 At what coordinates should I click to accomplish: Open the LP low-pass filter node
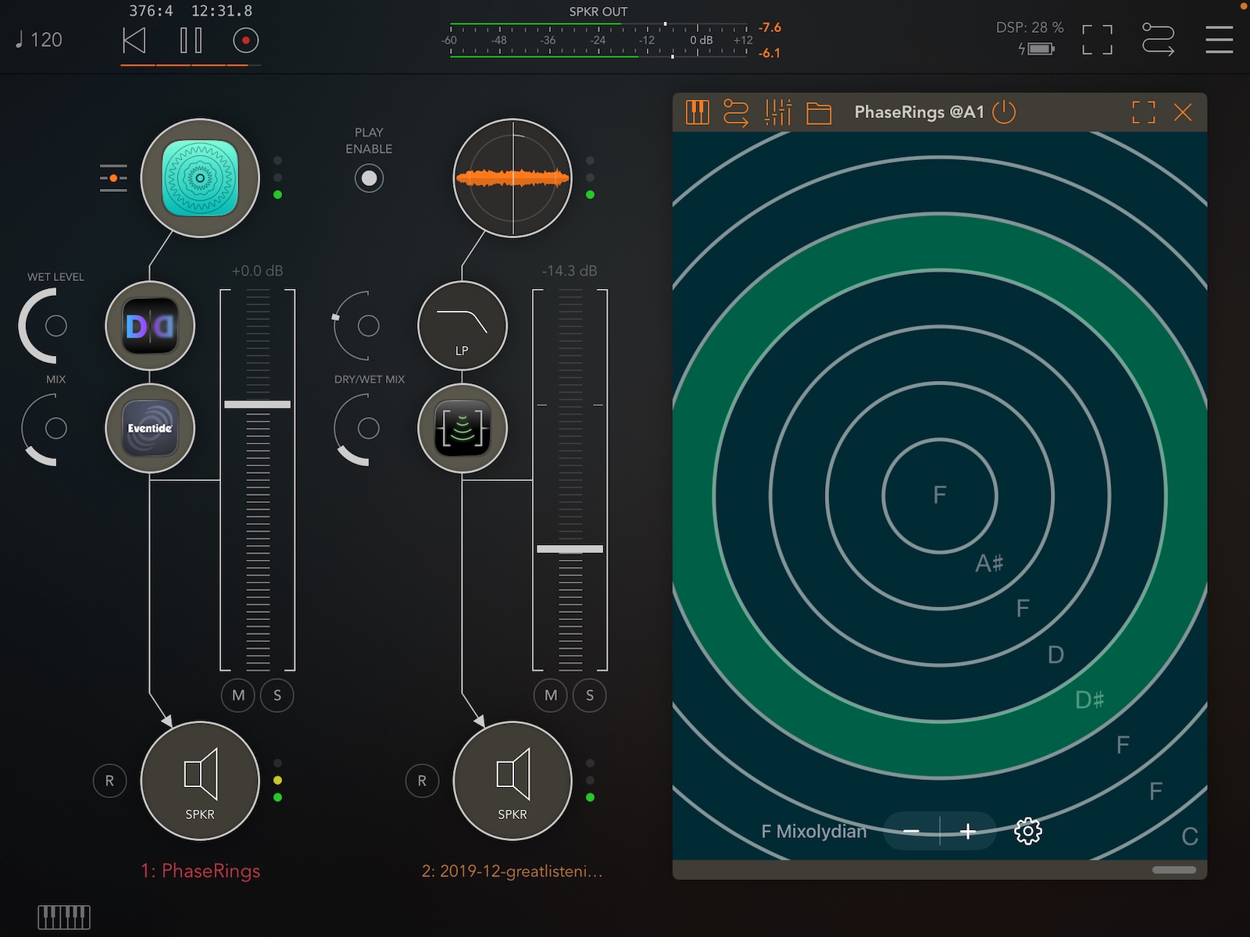[462, 326]
